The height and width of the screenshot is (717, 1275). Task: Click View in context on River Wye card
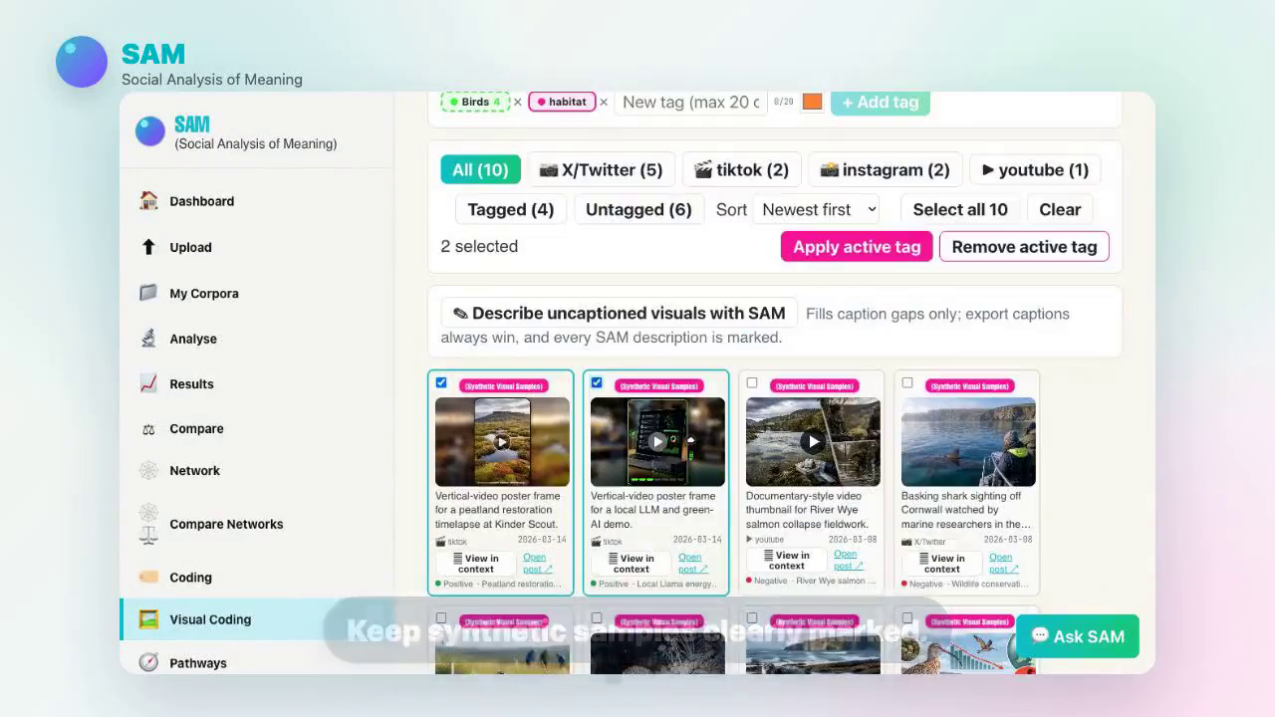pos(786,563)
